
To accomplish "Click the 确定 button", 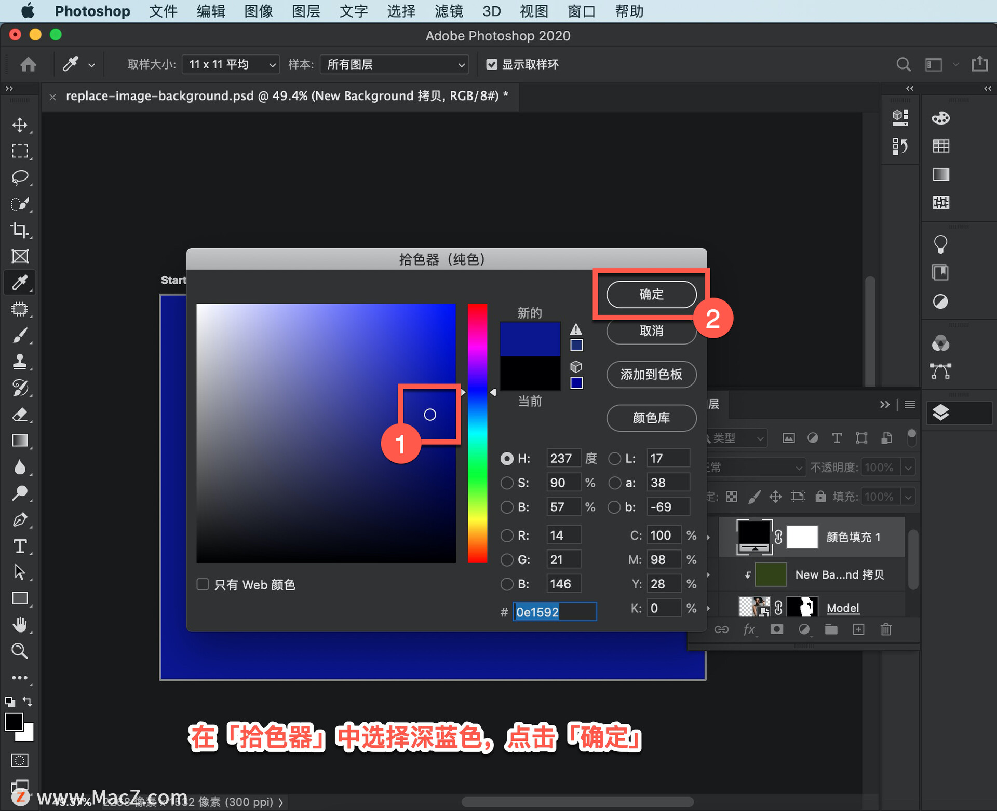I will pyautogui.click(x=651, y=294).
